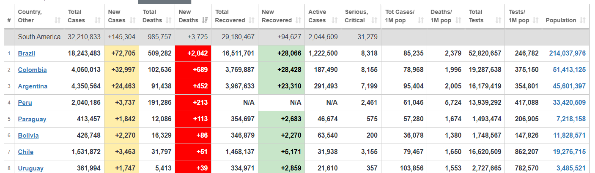Click Brazil total tests 52,820,657
Image resolution: width=595 pixels, height=173 pixels.
pos(485,53)
